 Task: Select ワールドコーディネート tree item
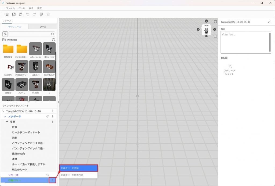pos(26,132)
